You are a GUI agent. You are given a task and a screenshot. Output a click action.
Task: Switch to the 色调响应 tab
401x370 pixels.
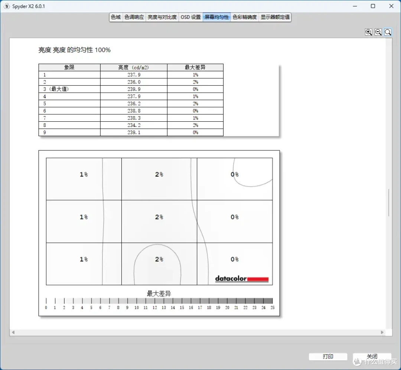(134, 17)
